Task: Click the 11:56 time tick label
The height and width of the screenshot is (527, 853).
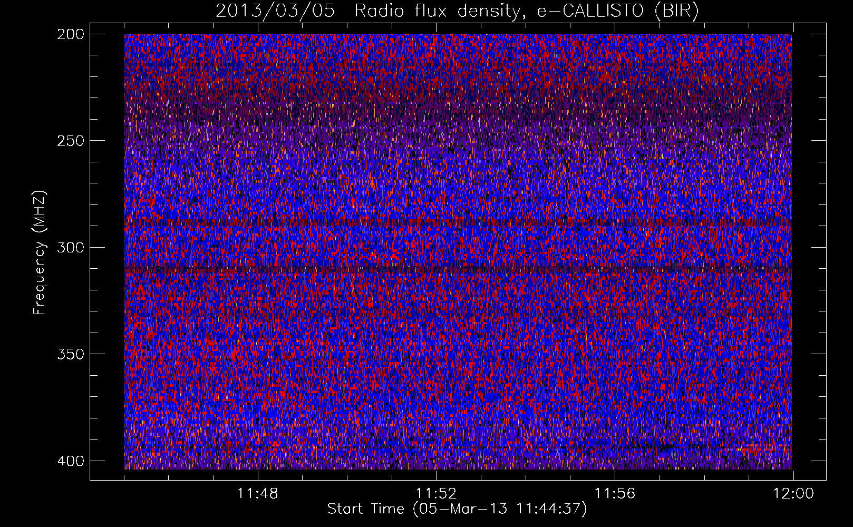Action: click(x=615, y=494)
